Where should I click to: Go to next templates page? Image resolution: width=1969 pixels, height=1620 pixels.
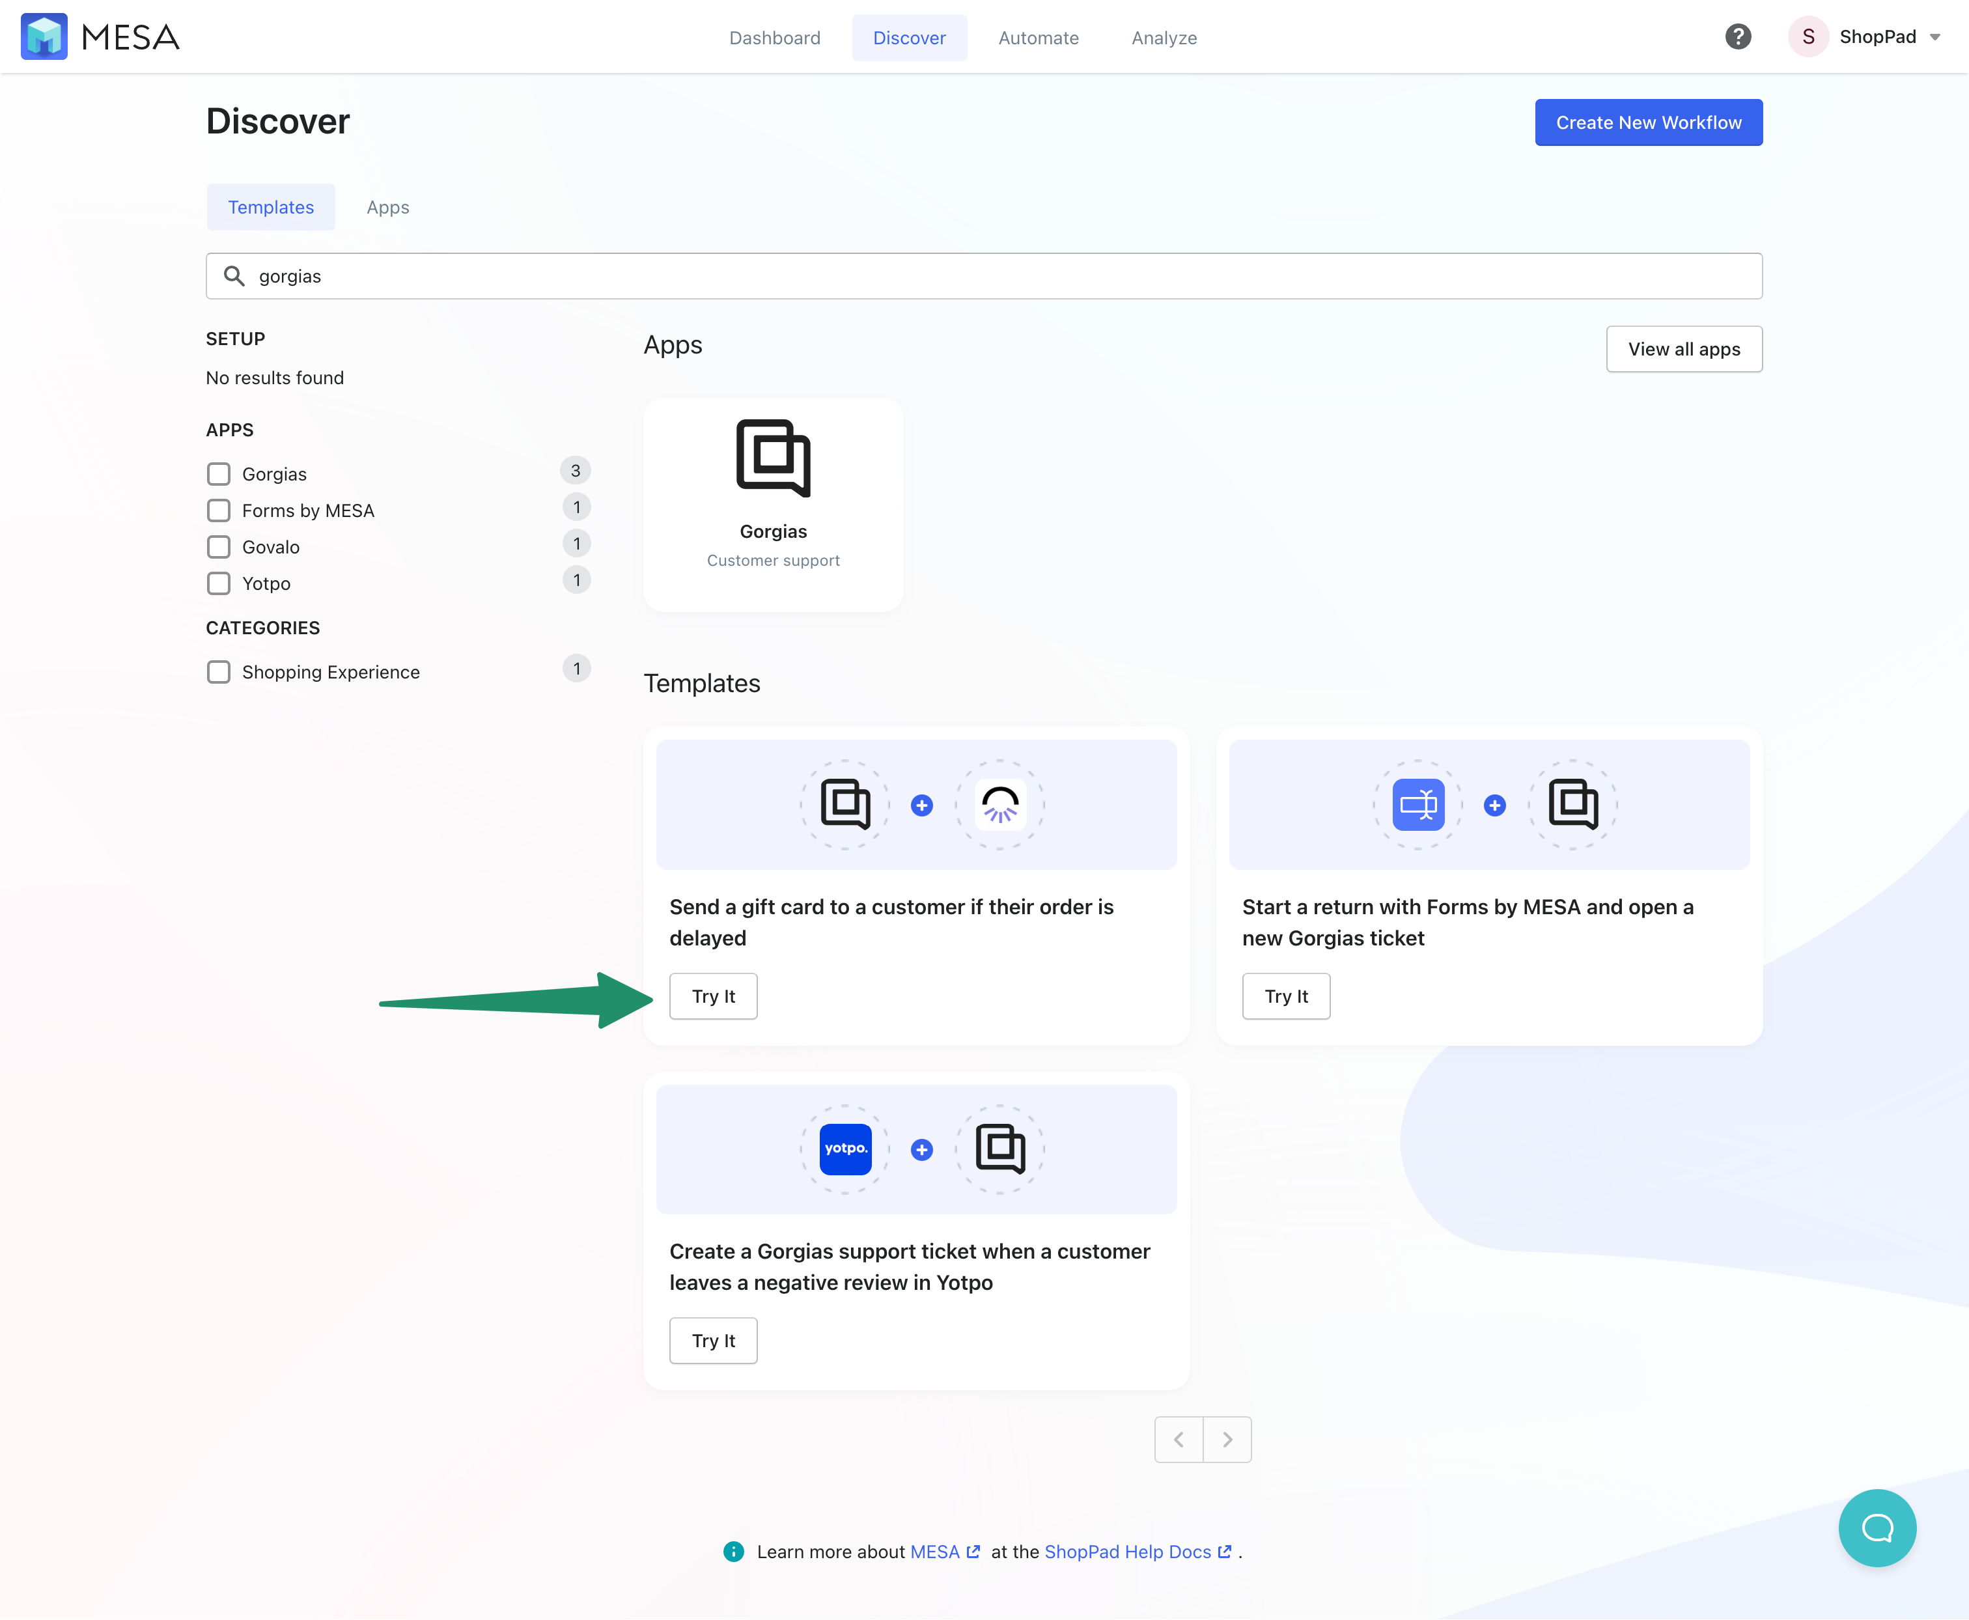pyautogui.click(x=1227, y=1439)
